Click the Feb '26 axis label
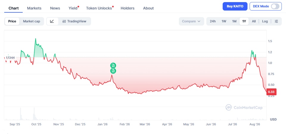Image resolution: width=286 pixels, height=134 pixels. point(125,124)
